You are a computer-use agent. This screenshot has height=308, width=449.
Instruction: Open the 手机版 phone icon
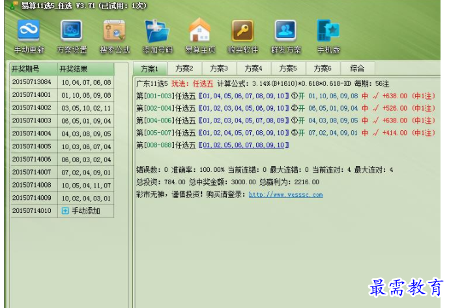[x=328, y=31]
